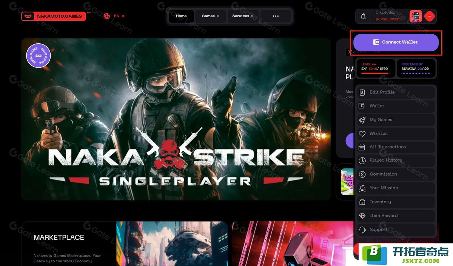Screen dimensions: 453x266
Task: Click the red EXP progress bar
Action: 374,73
